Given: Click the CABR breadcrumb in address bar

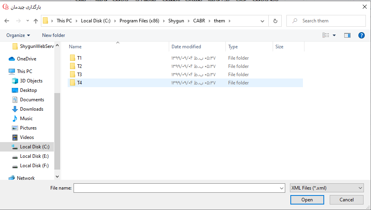Looking at the screenshot, I should coord(199,21).
